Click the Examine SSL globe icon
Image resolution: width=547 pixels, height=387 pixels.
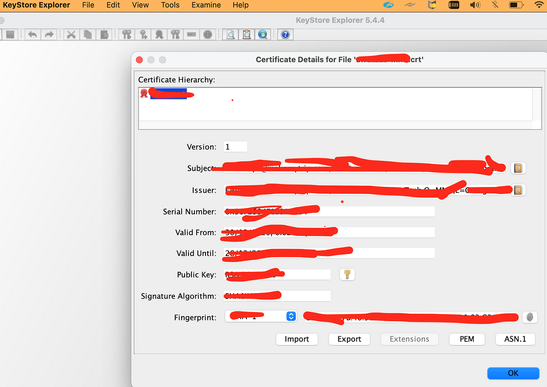point(263,35)
